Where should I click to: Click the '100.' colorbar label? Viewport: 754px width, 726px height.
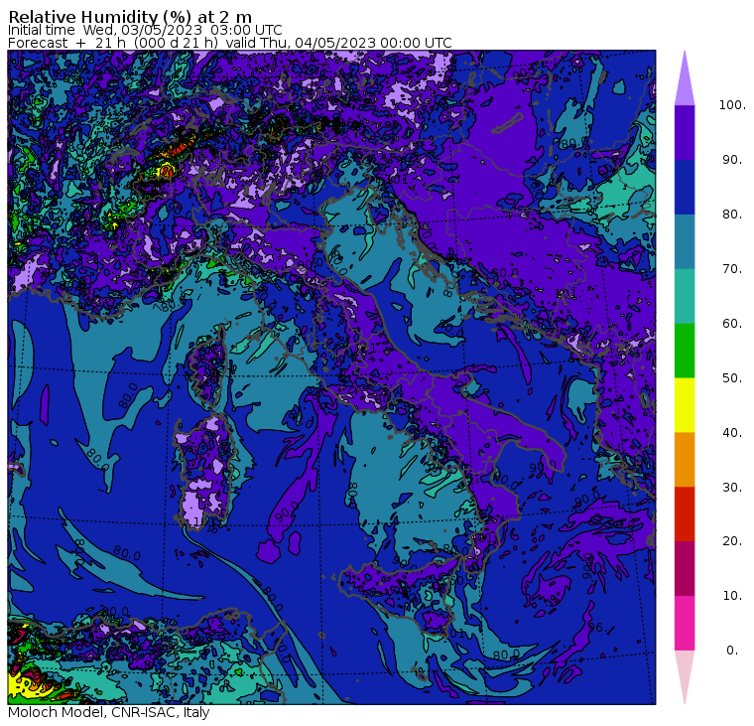[732, 105]
